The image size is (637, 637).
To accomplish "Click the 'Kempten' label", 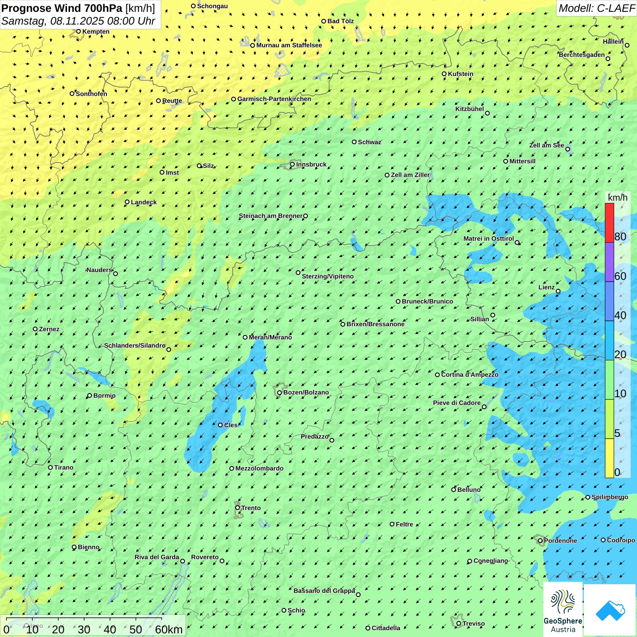I will pos(96,31).
